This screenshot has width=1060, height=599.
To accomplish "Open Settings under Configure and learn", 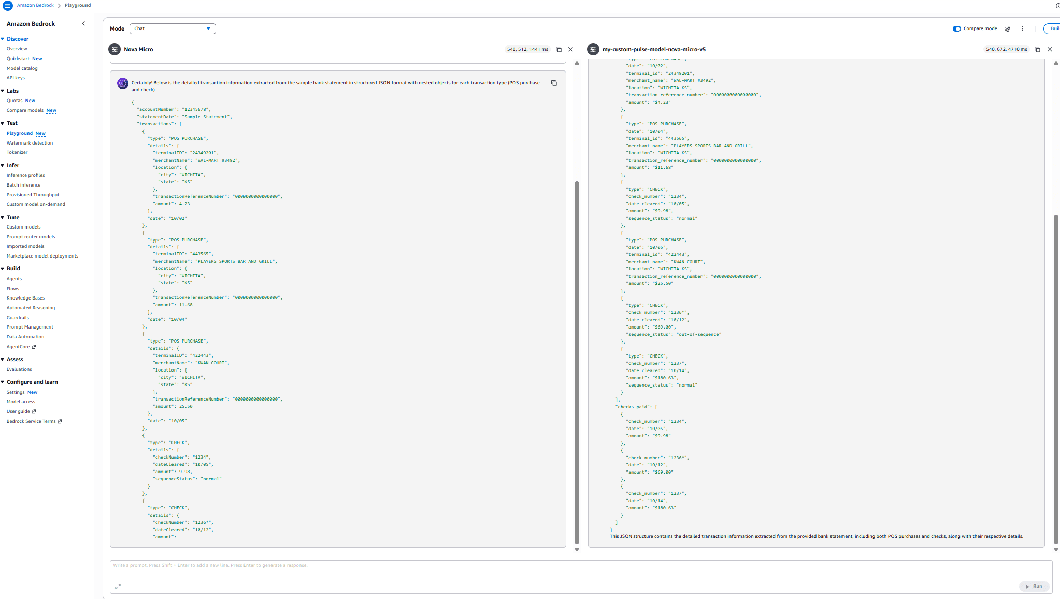I will coord(16,393).
